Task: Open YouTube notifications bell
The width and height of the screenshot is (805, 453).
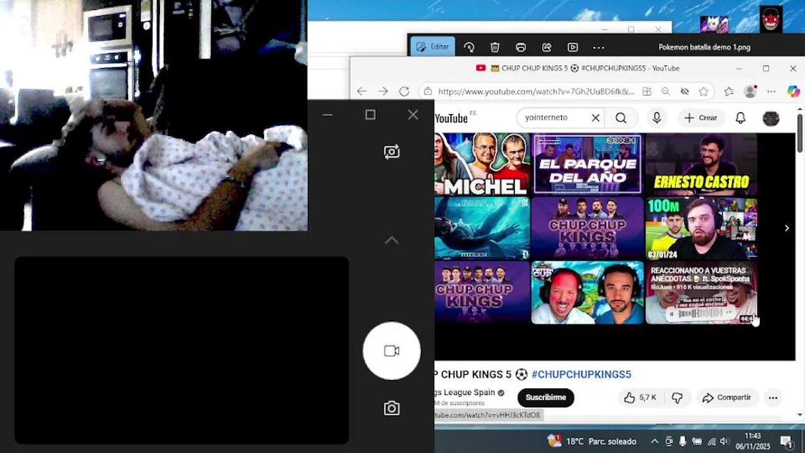Action: (741, 118)
